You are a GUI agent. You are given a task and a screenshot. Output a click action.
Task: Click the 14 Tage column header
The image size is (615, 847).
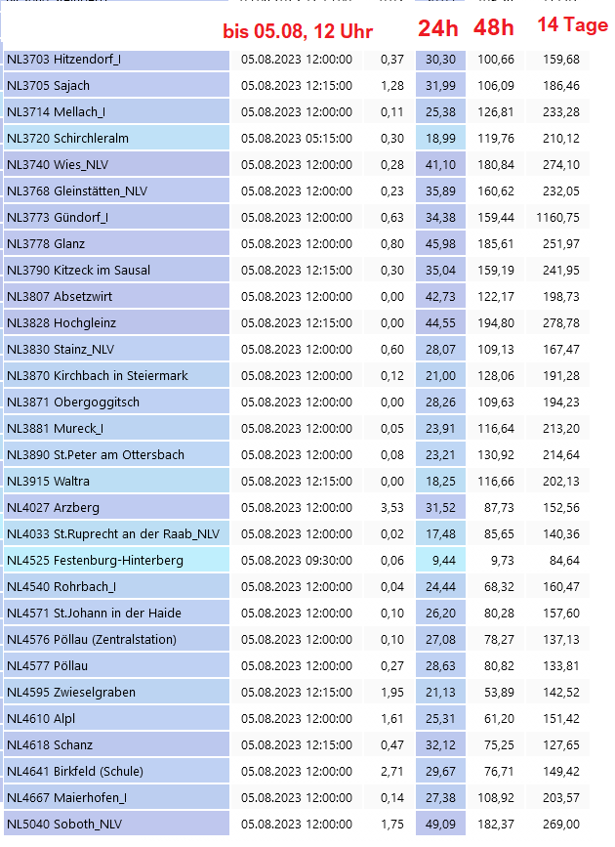point(572,26)
